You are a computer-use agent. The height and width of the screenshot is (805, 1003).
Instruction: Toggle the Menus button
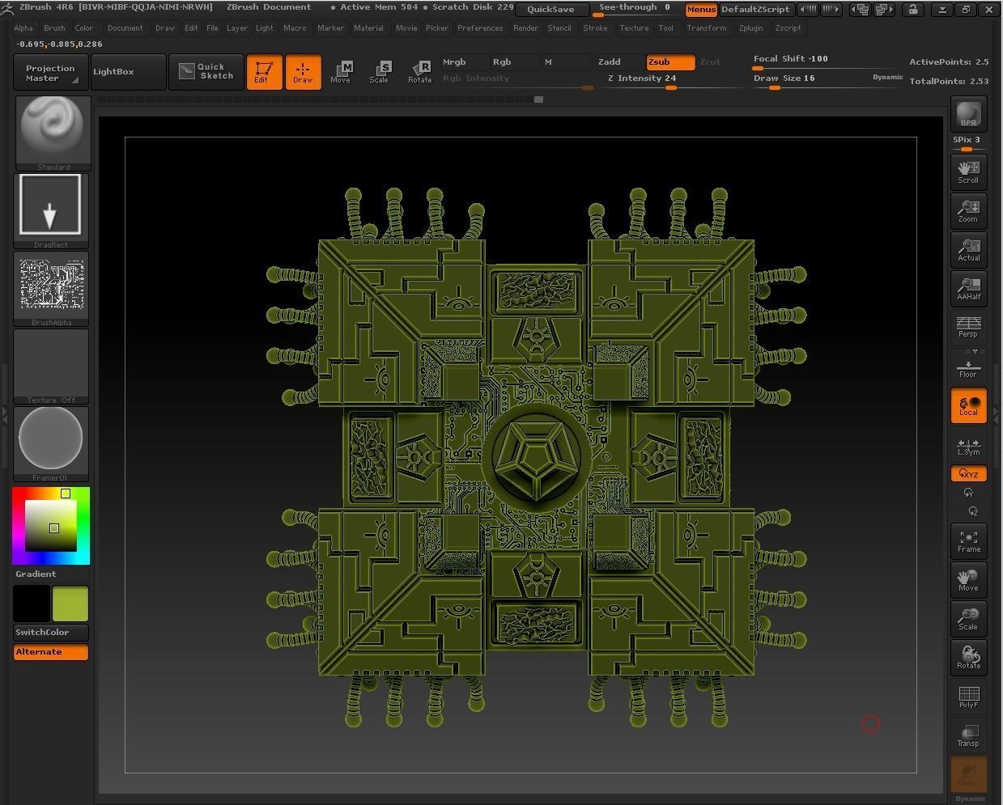coord(701,10)
